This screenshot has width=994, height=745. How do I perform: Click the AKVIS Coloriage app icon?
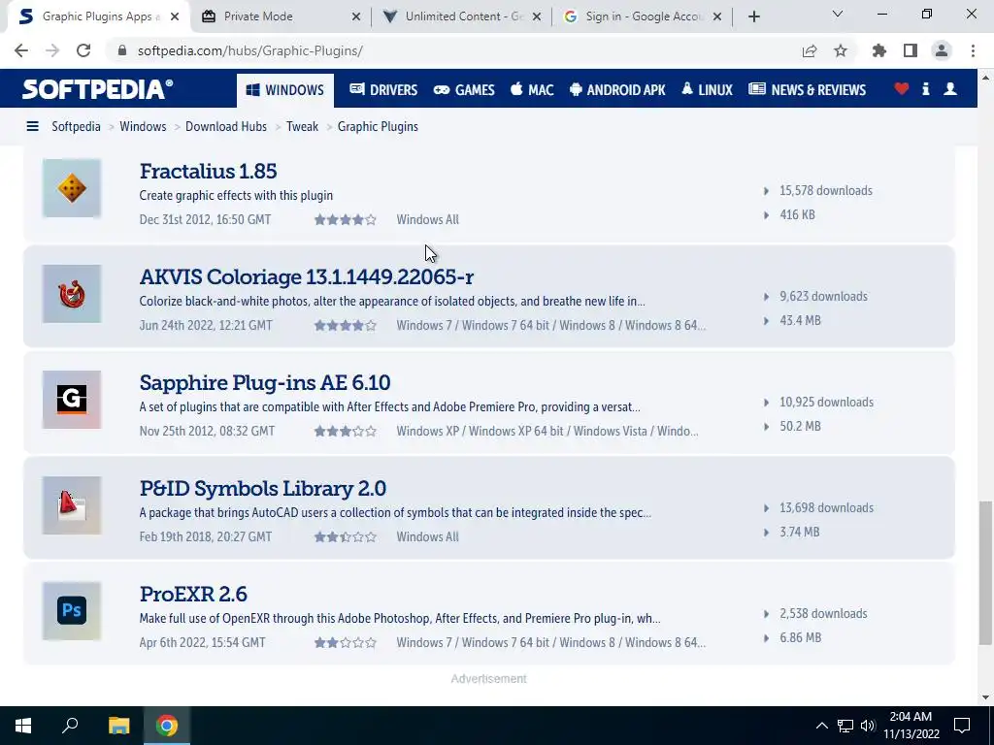(72, 294)
